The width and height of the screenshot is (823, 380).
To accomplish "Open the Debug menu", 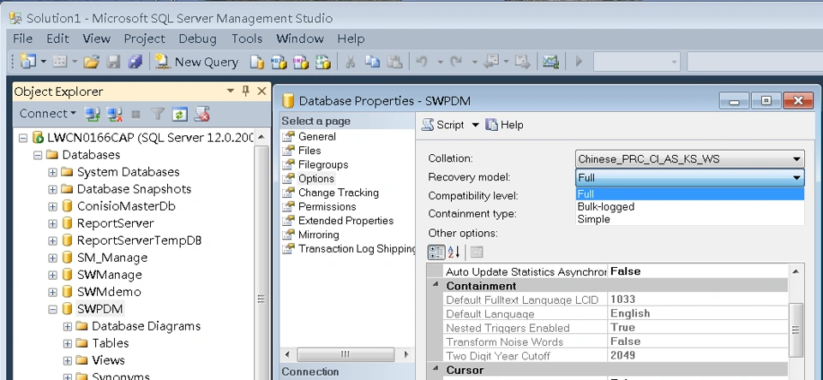I will [197, 39].
